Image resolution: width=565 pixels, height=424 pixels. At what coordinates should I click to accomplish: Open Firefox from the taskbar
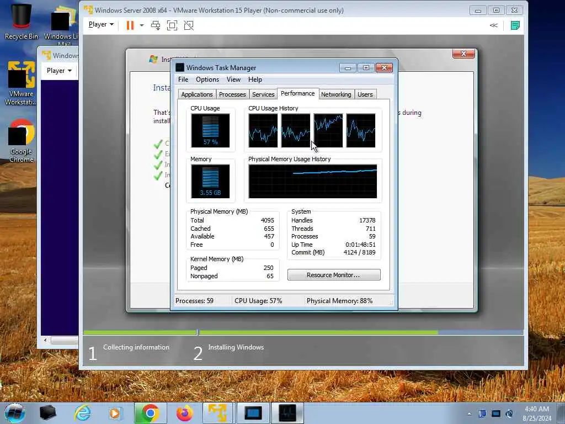click(x=184, y=413)
